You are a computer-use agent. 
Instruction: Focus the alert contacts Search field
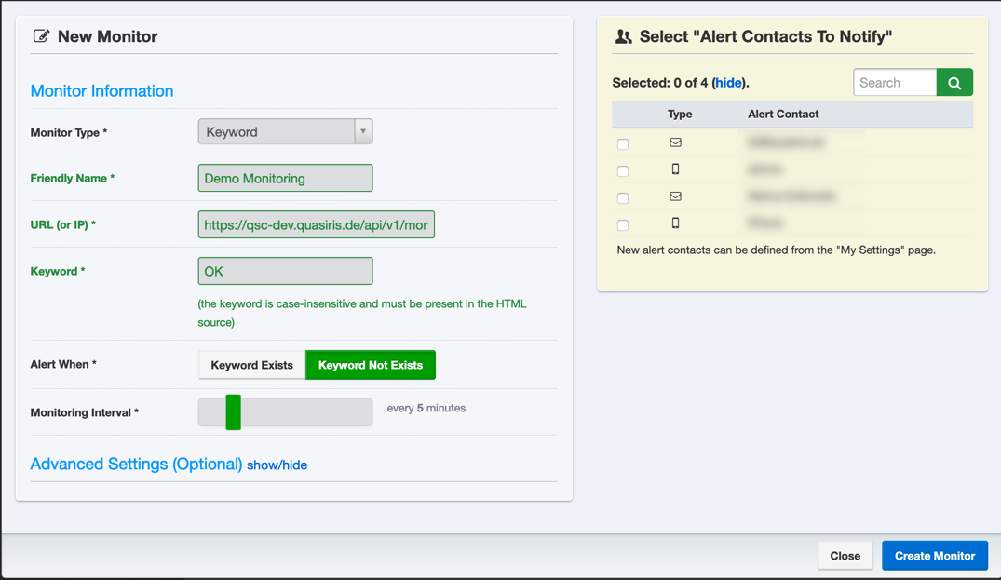(894, 83)
